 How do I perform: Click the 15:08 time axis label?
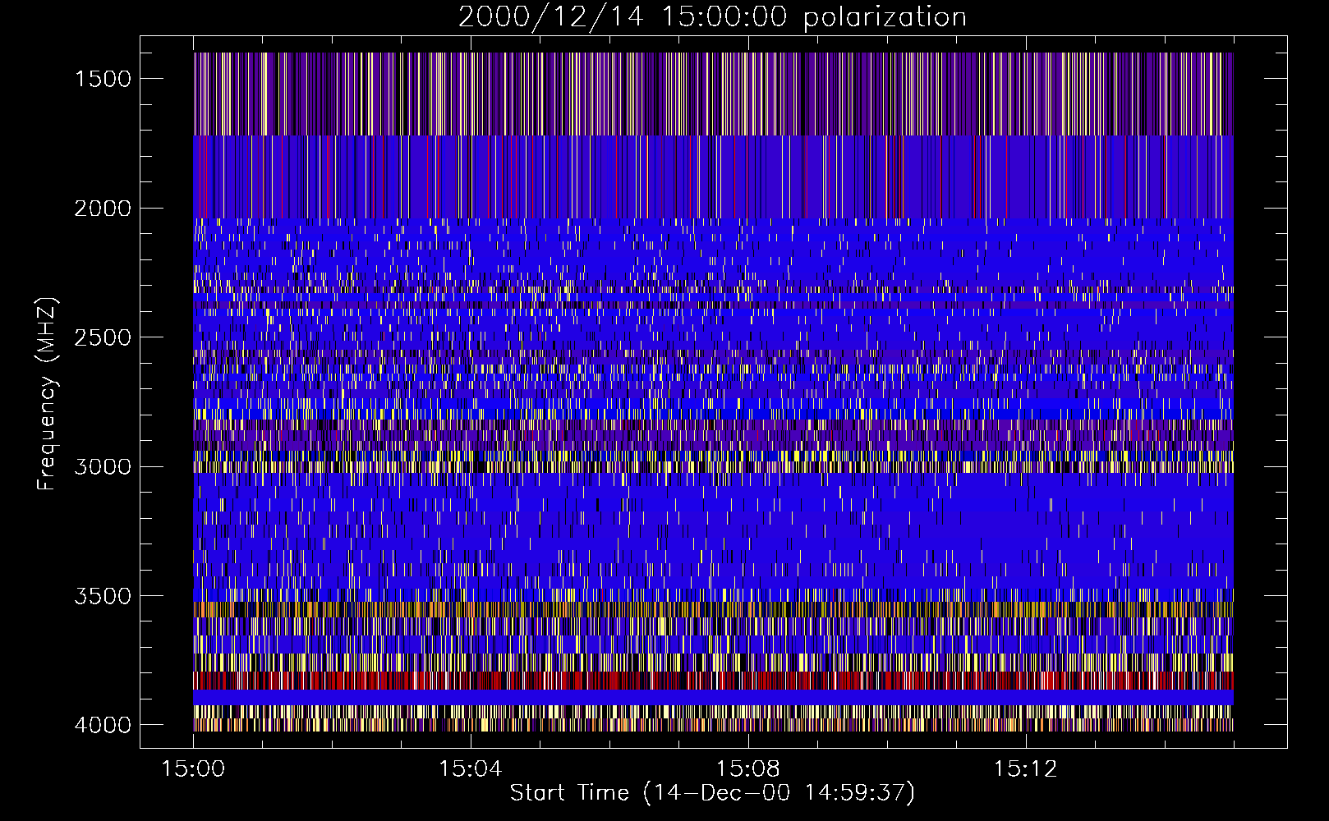tap(748, 769)
